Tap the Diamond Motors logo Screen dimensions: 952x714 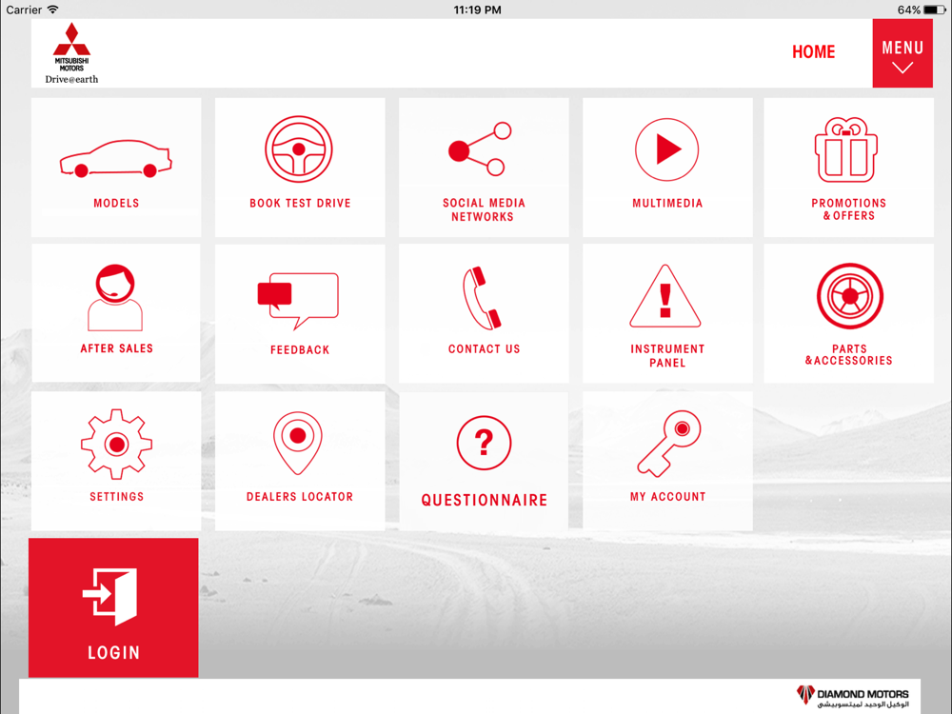click(x=852, y=697)
